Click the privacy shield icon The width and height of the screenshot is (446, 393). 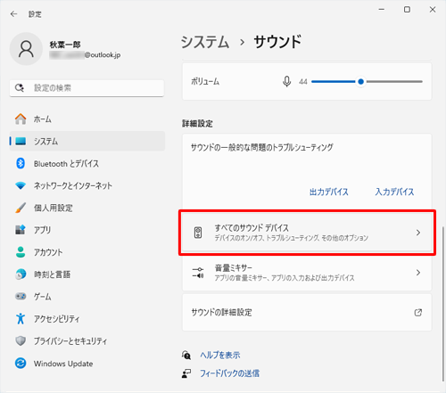pos(21,340)
